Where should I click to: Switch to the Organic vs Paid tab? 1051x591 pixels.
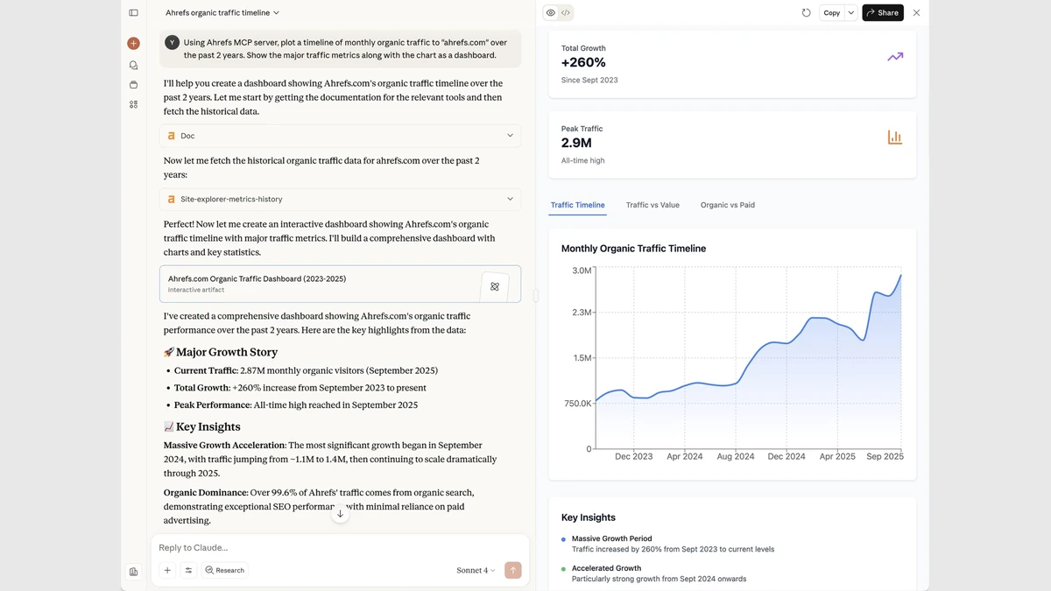(x=728, y=205)
